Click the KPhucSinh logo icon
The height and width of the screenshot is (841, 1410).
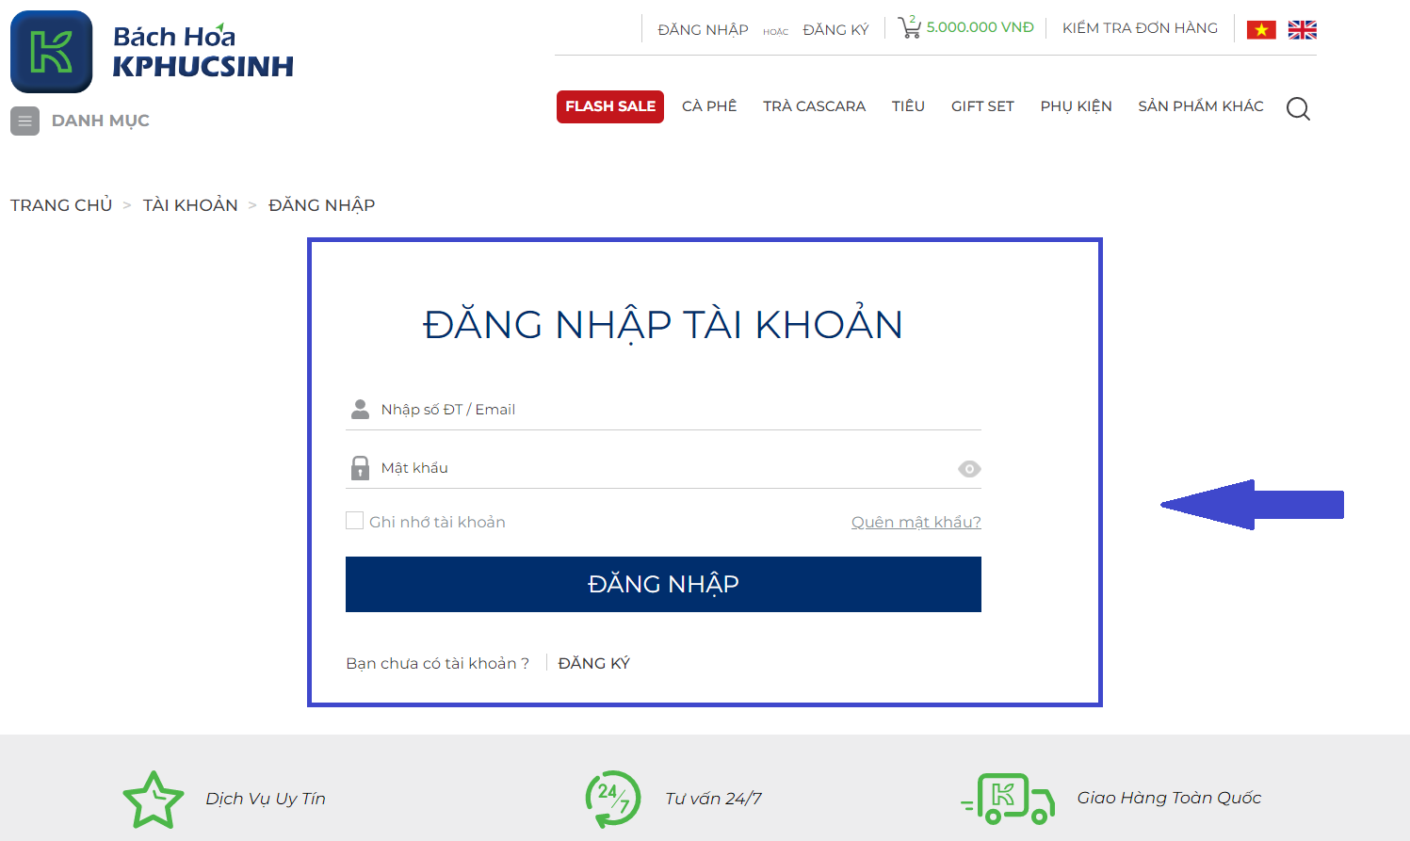52,52
